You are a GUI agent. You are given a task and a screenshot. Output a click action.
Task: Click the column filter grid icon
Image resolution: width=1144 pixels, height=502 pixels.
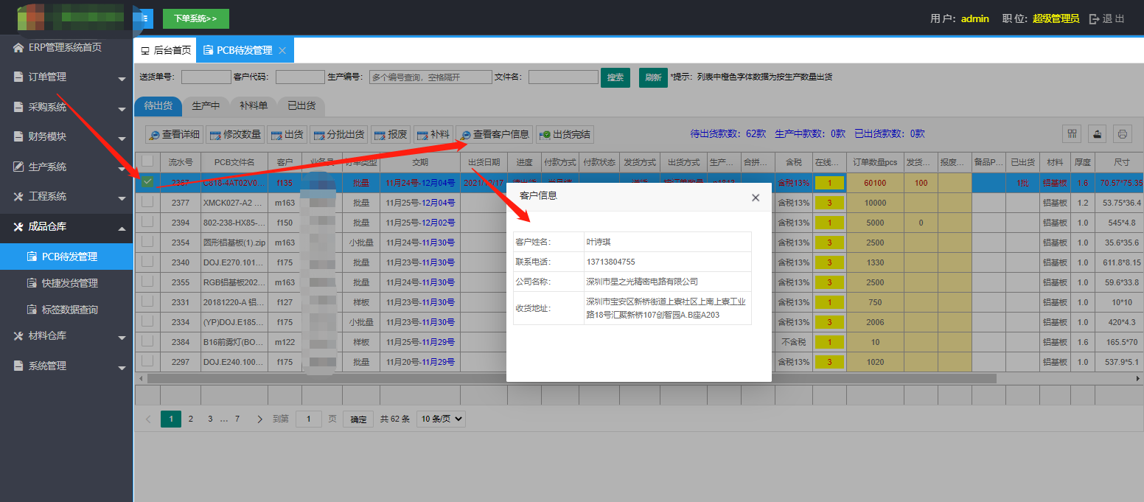pos(1072,134)
